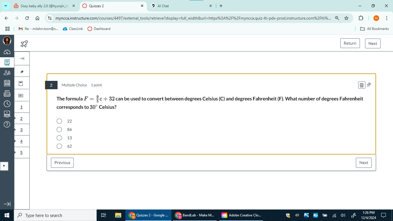The width and height of the screenshot is (393, 221).
Task: Switch to BandLab taskbar window
Action: coord(195,215)
